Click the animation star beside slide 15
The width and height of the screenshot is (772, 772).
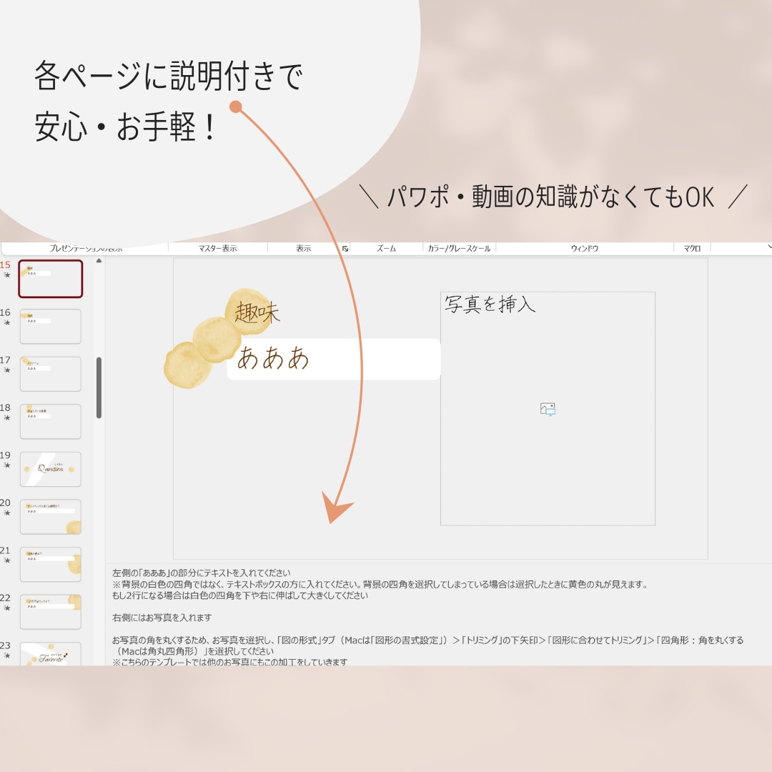click(x=7, y=274)
